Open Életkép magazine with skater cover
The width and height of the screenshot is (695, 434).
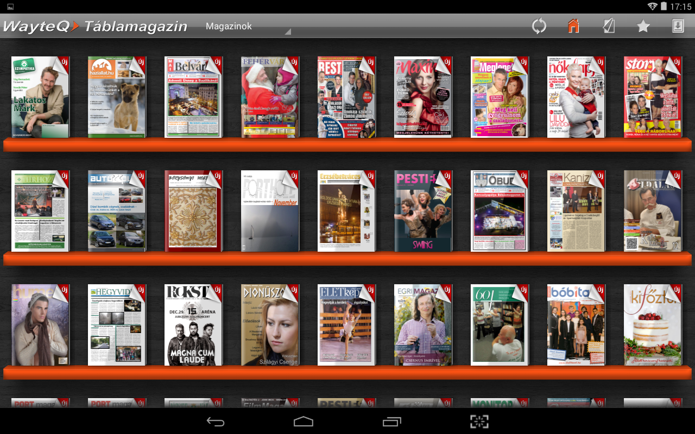click(346, 325)
